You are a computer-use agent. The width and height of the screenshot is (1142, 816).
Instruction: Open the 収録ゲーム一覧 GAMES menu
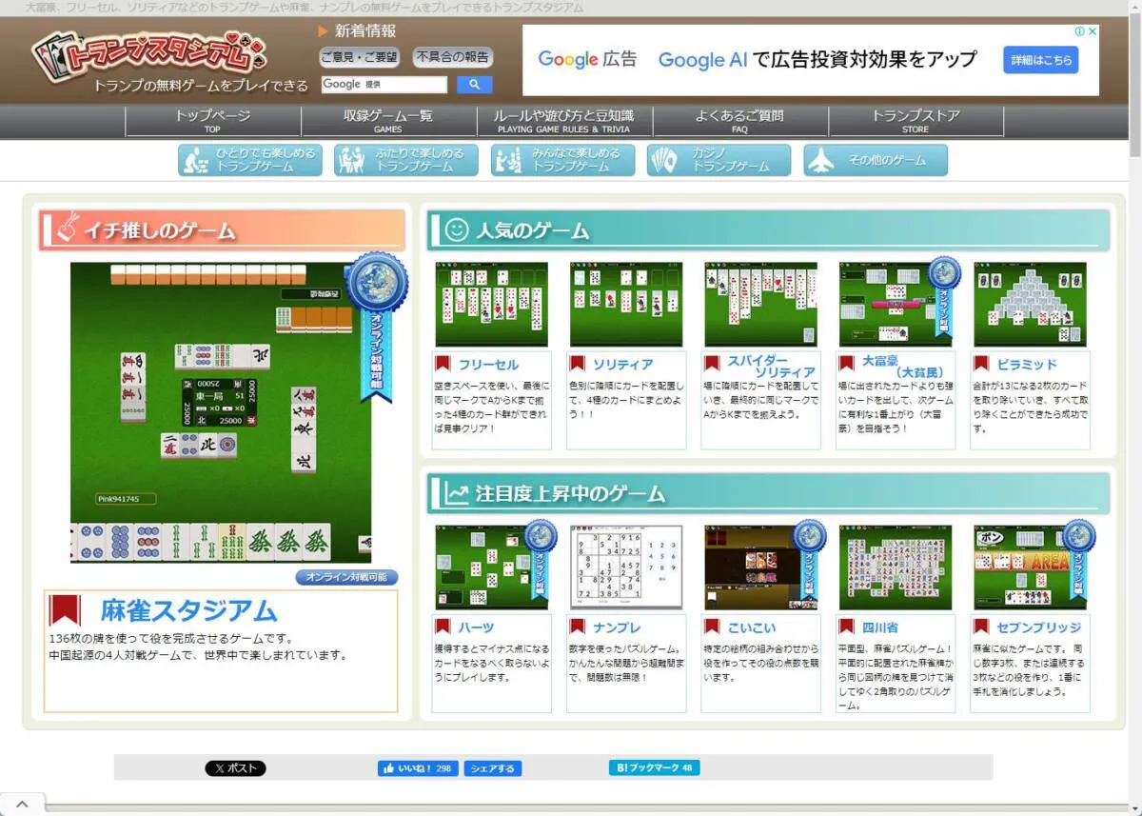[x=387, y=119]
